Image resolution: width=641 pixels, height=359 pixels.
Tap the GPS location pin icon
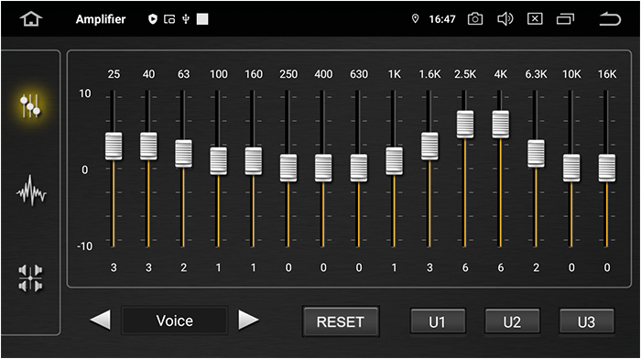point(415,19)
